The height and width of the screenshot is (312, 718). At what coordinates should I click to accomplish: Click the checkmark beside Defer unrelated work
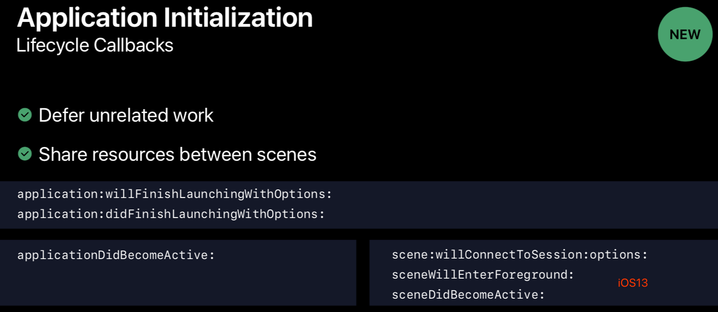(24, 115)
